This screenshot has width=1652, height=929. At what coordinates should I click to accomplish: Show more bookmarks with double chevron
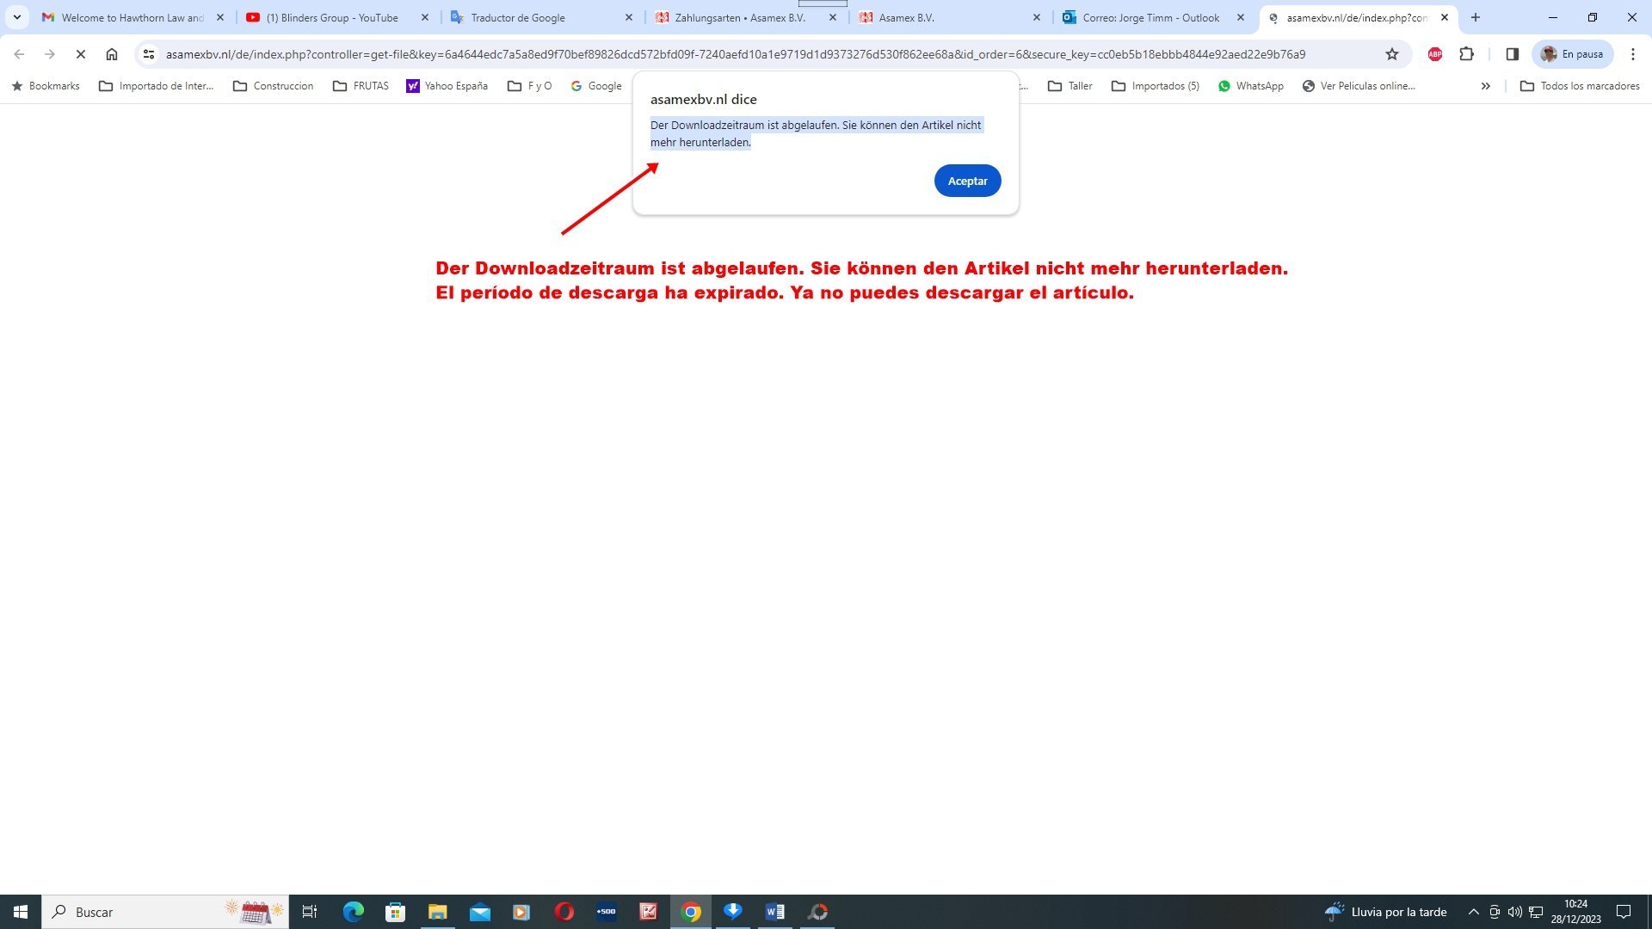click(x=1485, y=86)
